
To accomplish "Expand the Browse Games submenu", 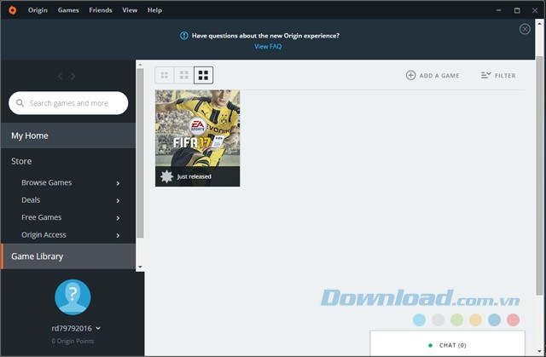I will click(x=118, y=183).
